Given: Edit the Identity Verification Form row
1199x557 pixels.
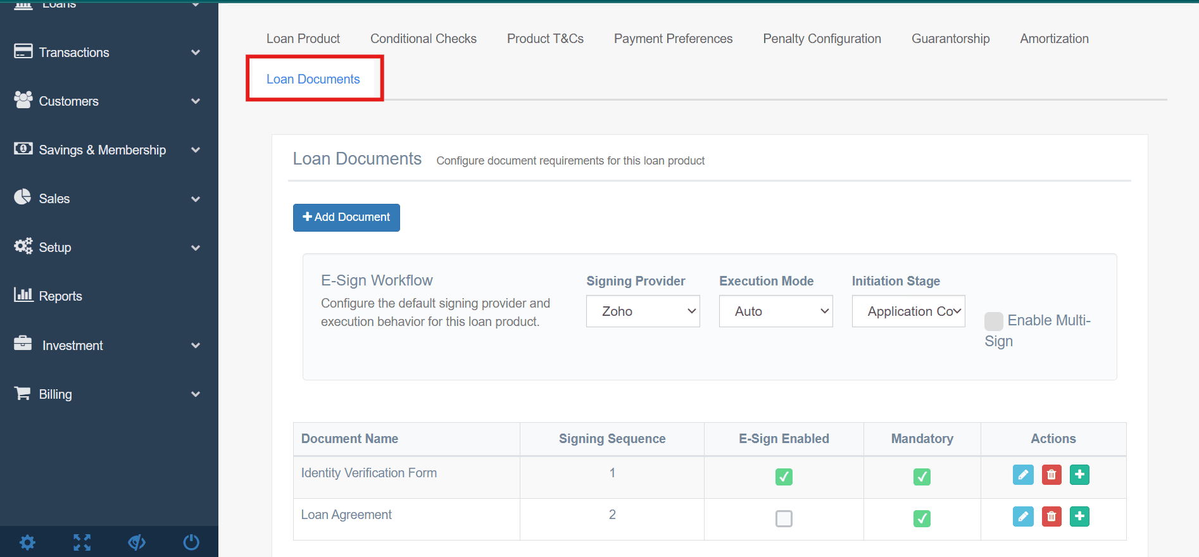Looking at the screenshot, I should point(1023,475).
